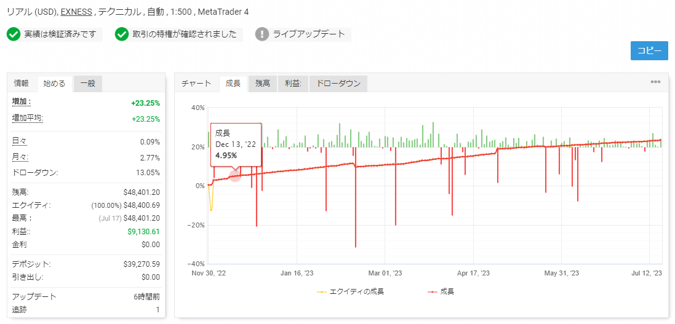Click the green verified track record checkmark icon
Viewport: 675px width, 324px height.
tap(14, 34)
